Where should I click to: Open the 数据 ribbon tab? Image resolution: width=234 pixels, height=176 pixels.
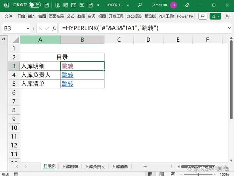pyautogui.click(x=81, y=16)
